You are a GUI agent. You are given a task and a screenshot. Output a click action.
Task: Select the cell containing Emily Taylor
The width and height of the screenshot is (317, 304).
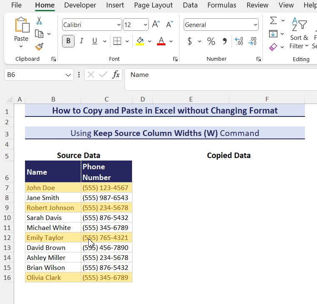[x=53, y=238]
